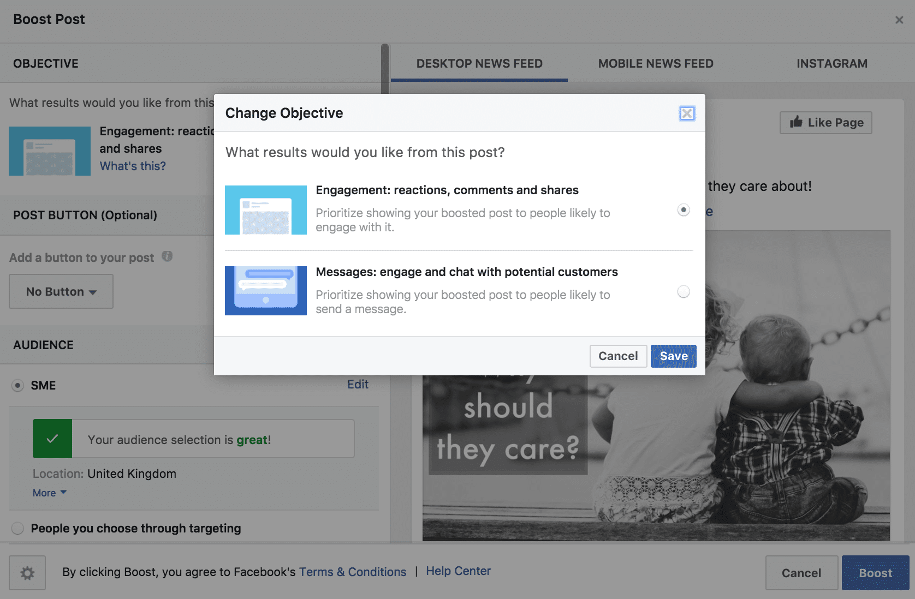Click the green checkmark audience icon

click(52, 439)
